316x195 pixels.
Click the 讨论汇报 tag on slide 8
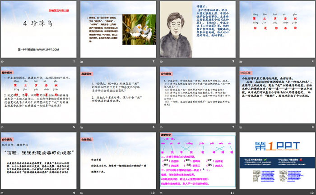coord(246,73)
